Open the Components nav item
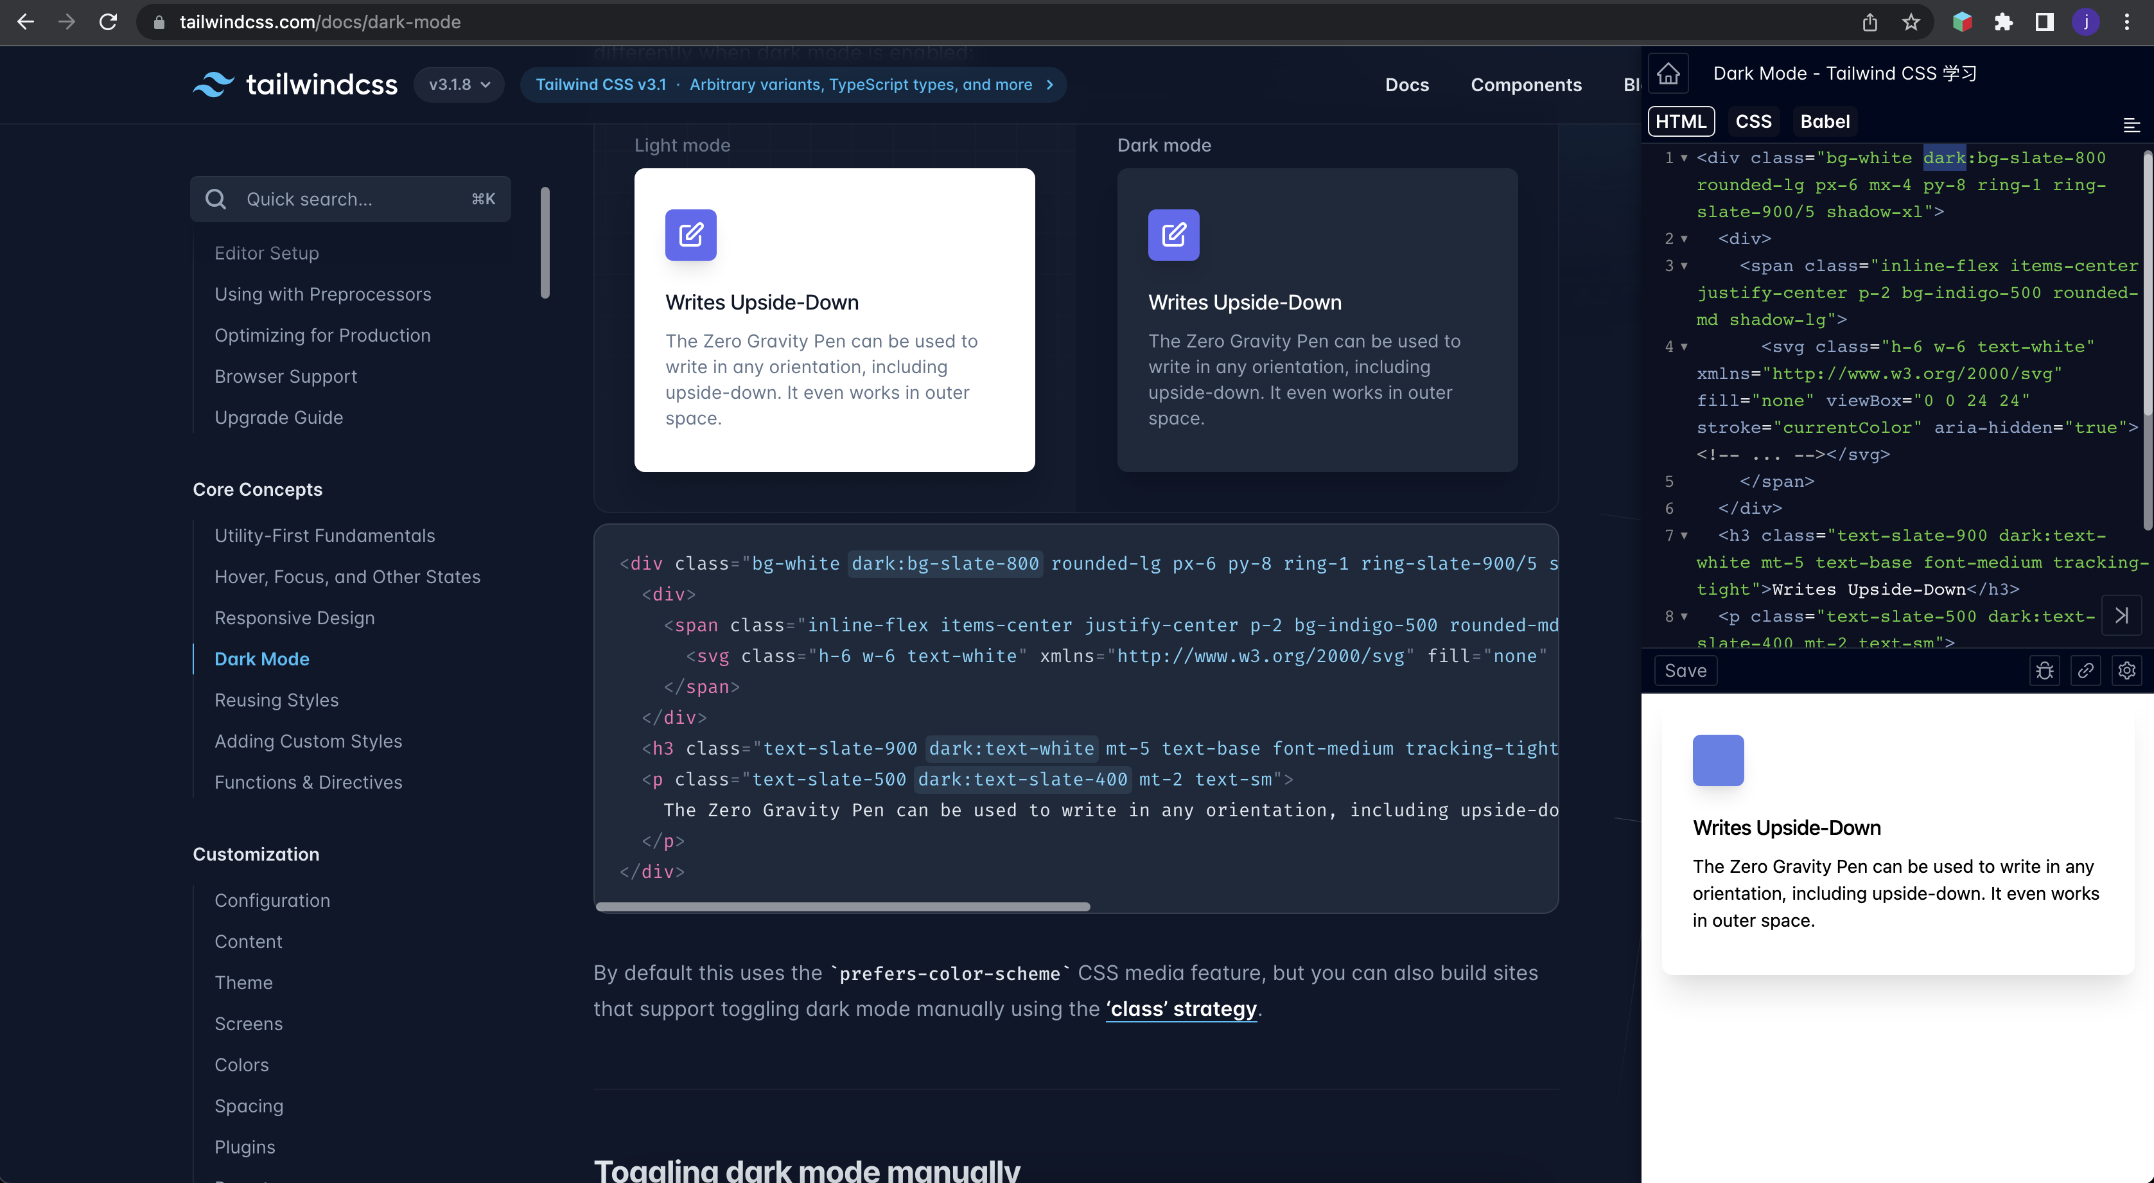 (1526, 84)
